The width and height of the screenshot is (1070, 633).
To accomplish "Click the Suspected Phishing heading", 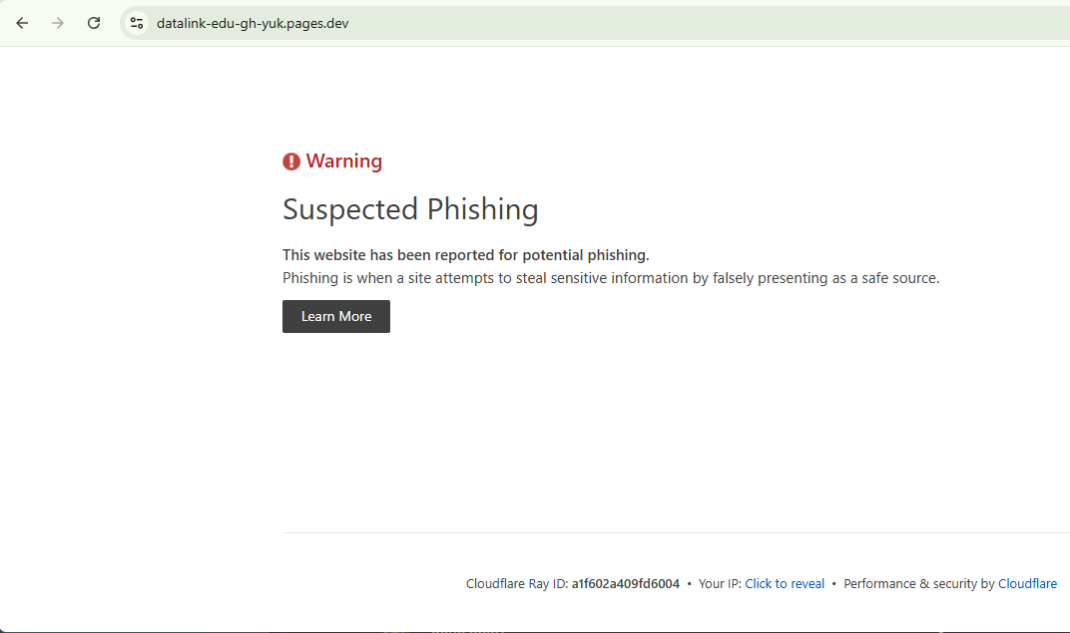I will tap(410, 209).
